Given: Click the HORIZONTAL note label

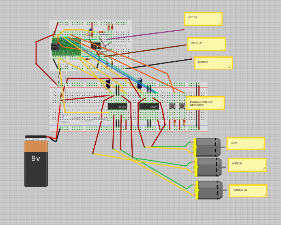Looking at the screenshot, I should [248, 191].
